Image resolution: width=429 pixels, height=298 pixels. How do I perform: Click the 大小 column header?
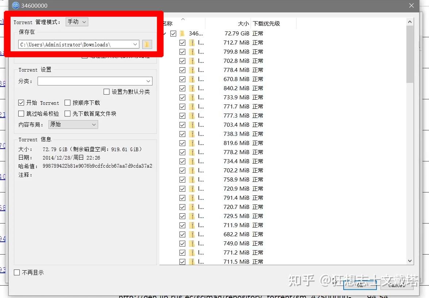coord(243,23)
